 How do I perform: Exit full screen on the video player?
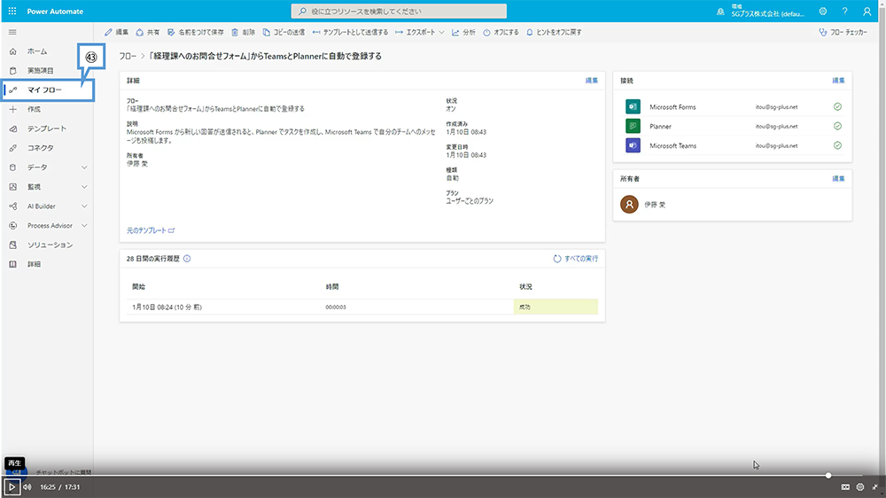click(874, 486)
